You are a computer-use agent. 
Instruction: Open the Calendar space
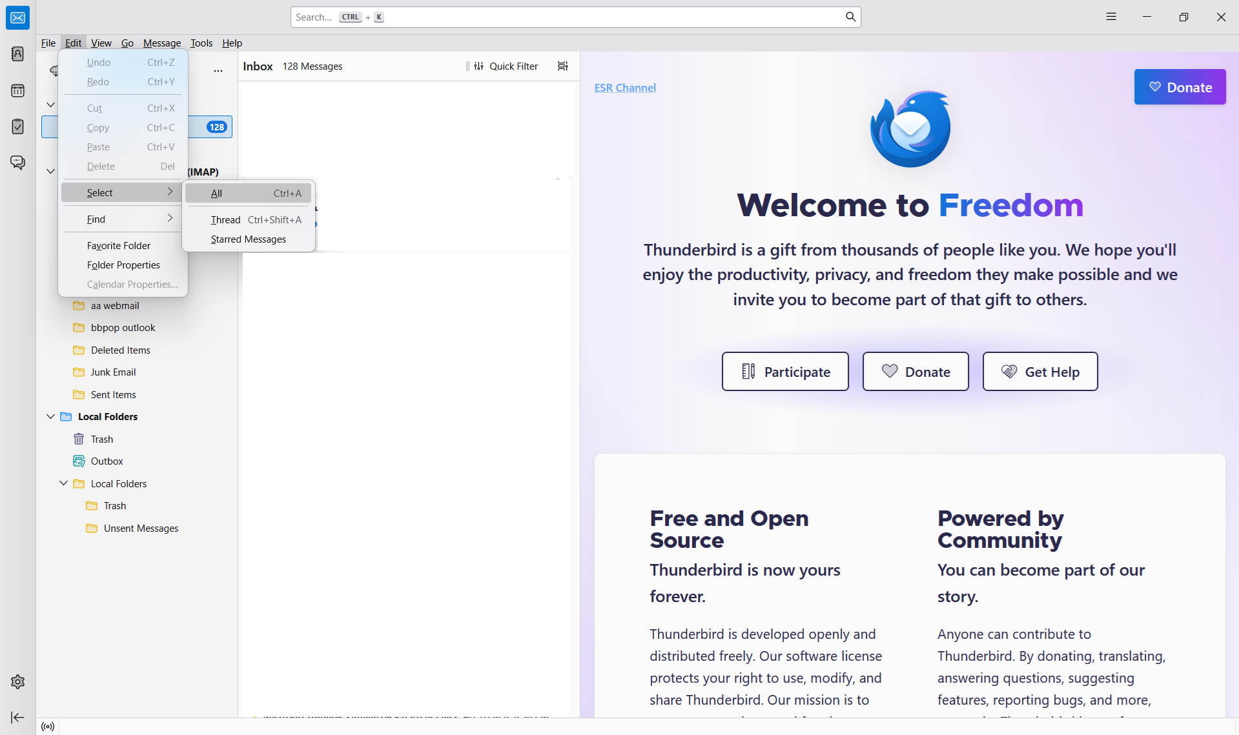pos(17,90)
